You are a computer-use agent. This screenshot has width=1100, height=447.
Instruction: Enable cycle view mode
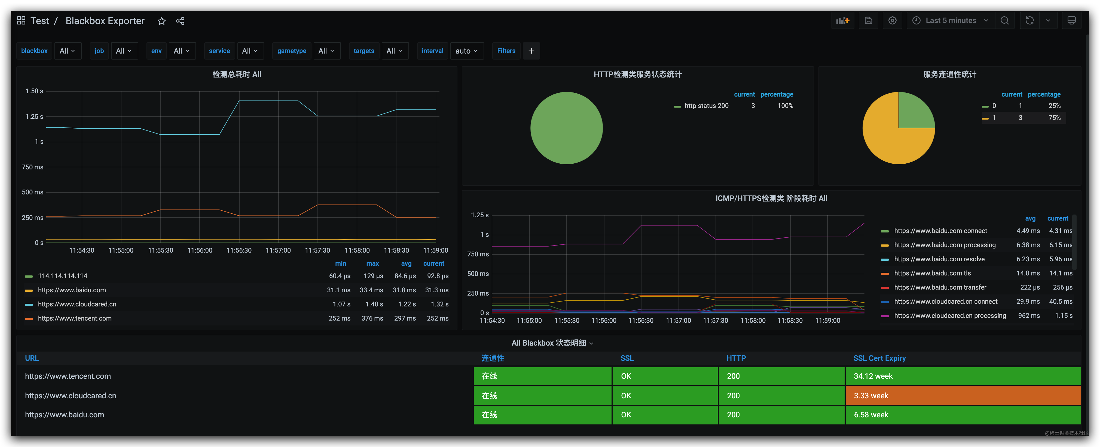pyautogui.click(x=1072, y=20)
